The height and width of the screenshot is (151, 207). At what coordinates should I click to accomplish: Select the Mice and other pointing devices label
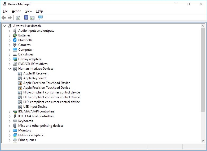41,126
